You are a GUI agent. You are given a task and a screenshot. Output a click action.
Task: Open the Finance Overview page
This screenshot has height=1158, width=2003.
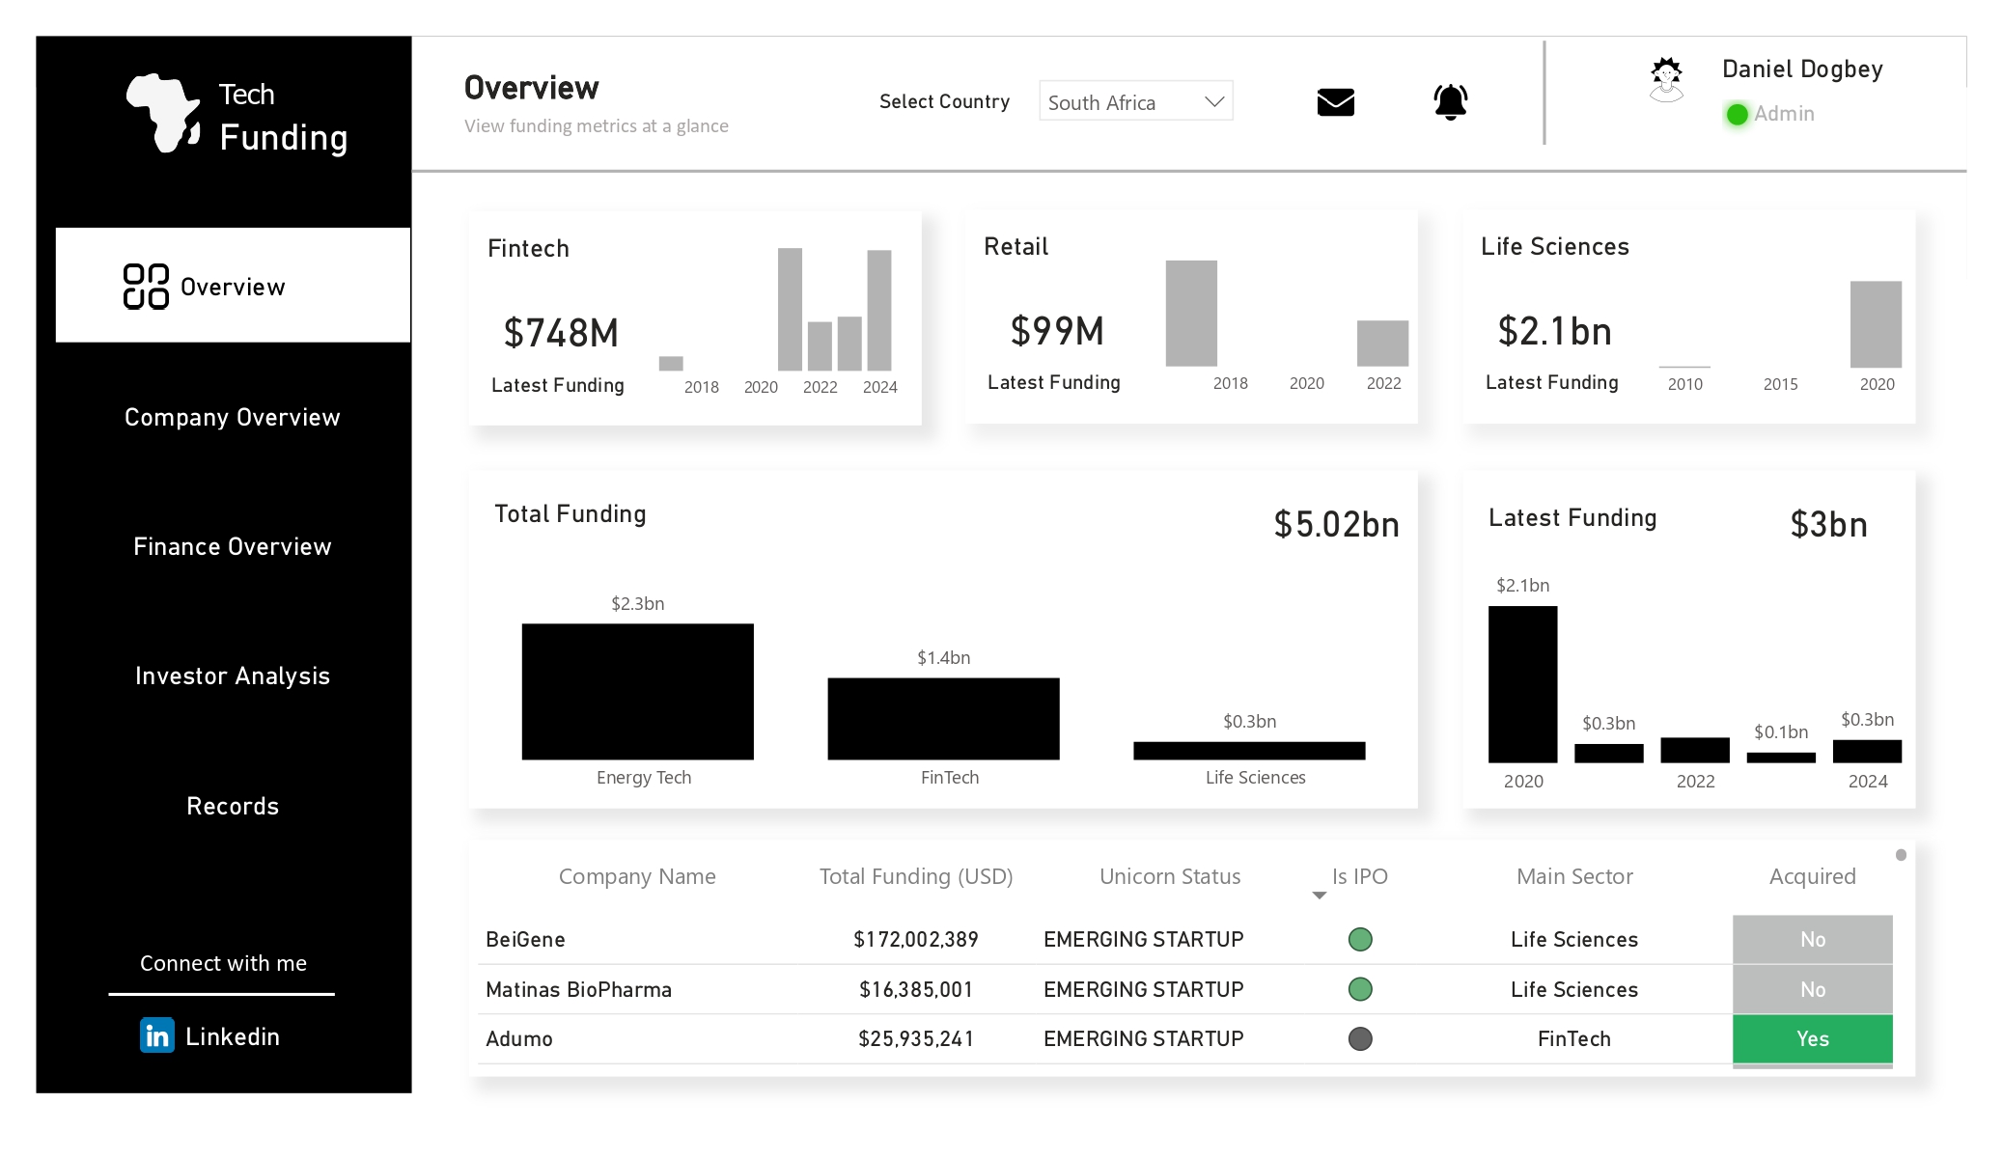233,546
